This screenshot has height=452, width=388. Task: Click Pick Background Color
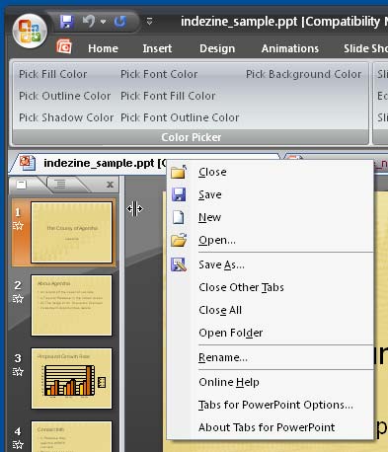click(x=303, y=74)
